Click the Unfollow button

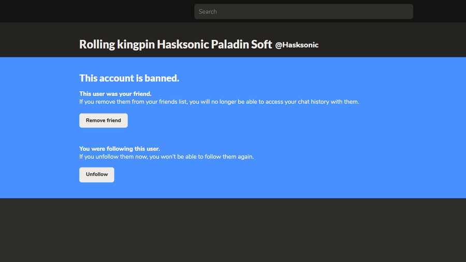[x=97, y=174]
